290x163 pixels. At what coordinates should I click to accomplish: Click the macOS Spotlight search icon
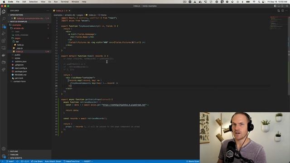tap(259, 2)
